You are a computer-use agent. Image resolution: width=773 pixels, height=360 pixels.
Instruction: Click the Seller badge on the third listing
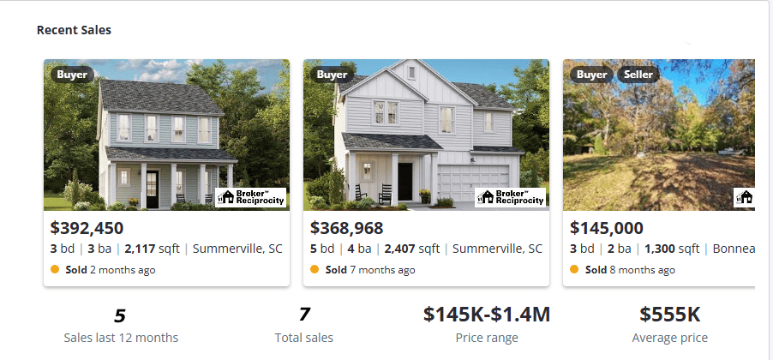click(x=638, y=75)
